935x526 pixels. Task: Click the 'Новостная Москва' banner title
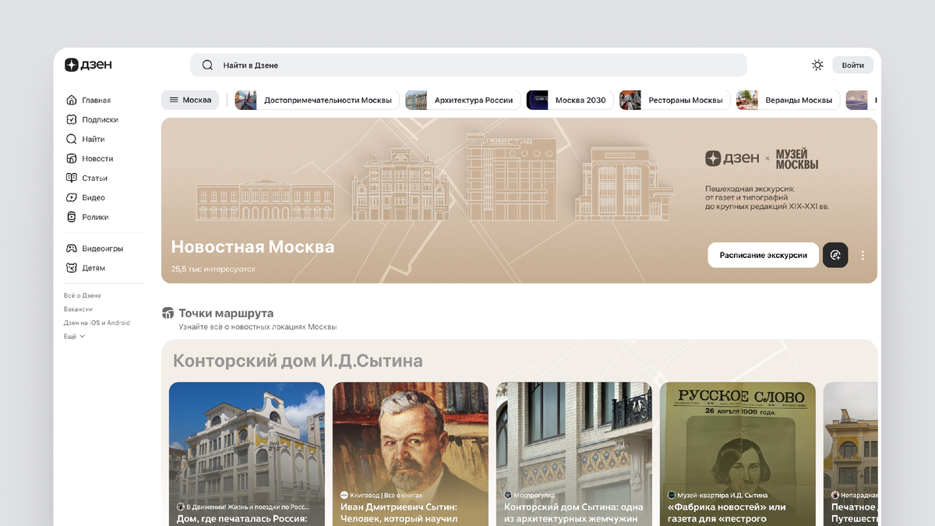[252, 247]
